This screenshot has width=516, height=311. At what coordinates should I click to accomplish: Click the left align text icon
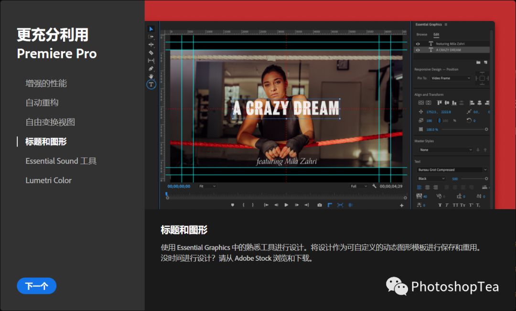419,188
